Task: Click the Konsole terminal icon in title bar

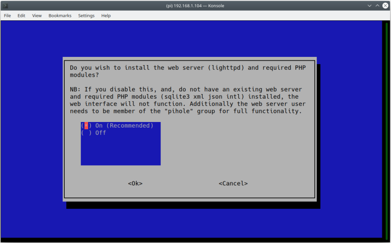Action: pos(5,6)
